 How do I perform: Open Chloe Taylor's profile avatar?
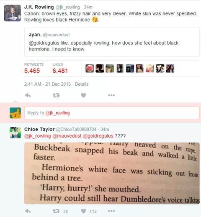15,133
